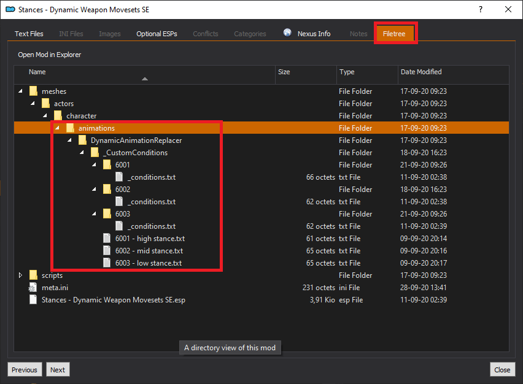
Task: Open the Notes tab
Action: [x=358, y=34]
